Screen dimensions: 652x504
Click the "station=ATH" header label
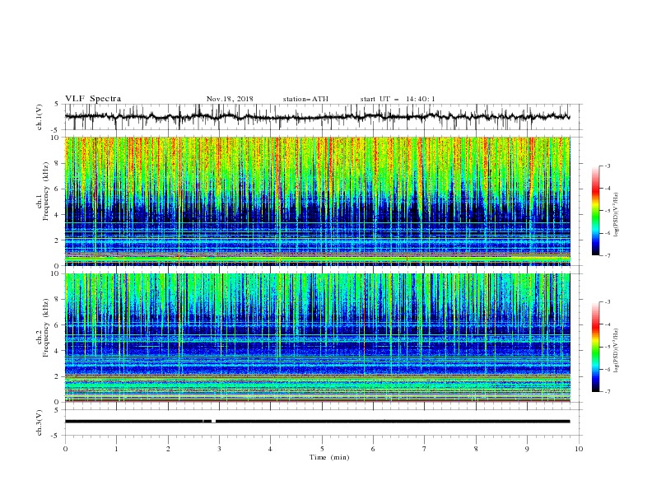point(305,99)
